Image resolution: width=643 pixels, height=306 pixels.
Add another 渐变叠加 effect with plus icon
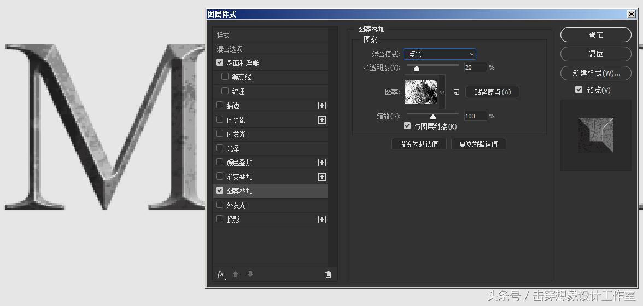[x=322, y=177]
